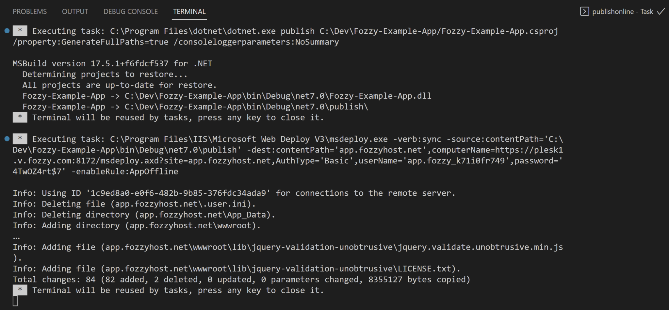Switch to the PROBLEMS tab
Image resolution: width=669 pixels, height=310 pixels.
[x=30, y=11]
